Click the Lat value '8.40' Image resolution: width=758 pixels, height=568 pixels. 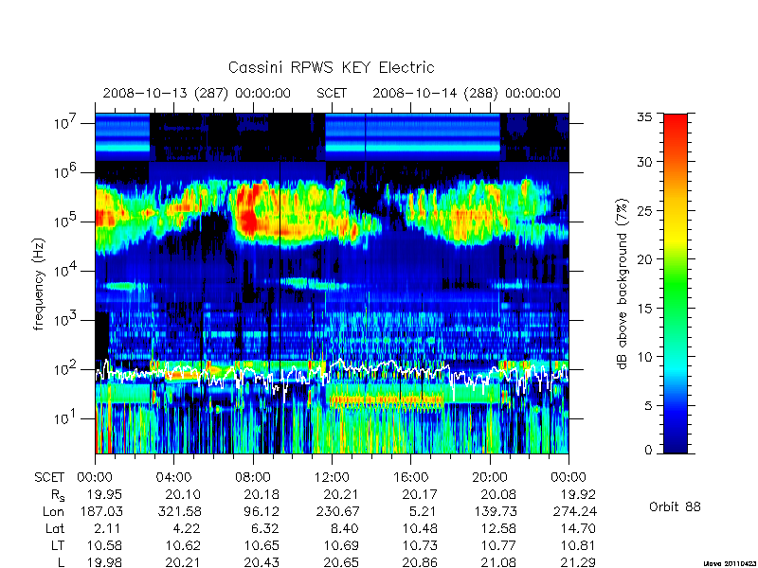click(345, 528)
